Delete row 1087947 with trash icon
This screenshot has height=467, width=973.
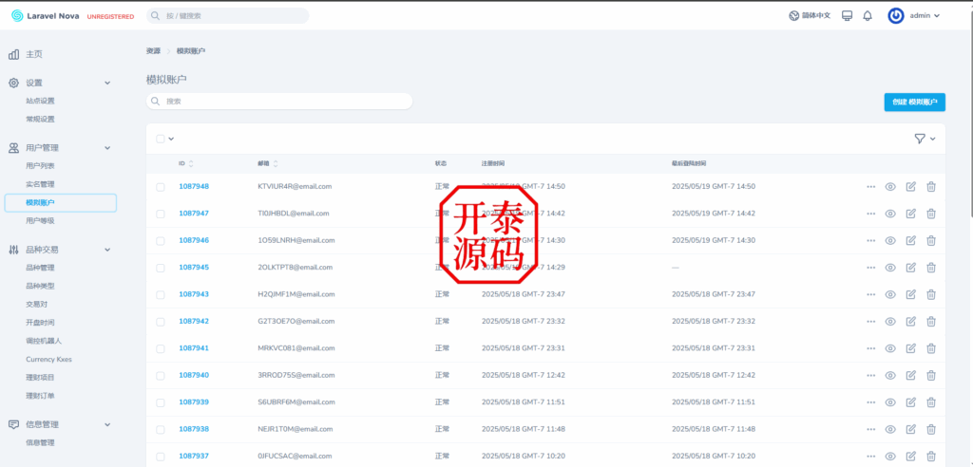(931, 214)
